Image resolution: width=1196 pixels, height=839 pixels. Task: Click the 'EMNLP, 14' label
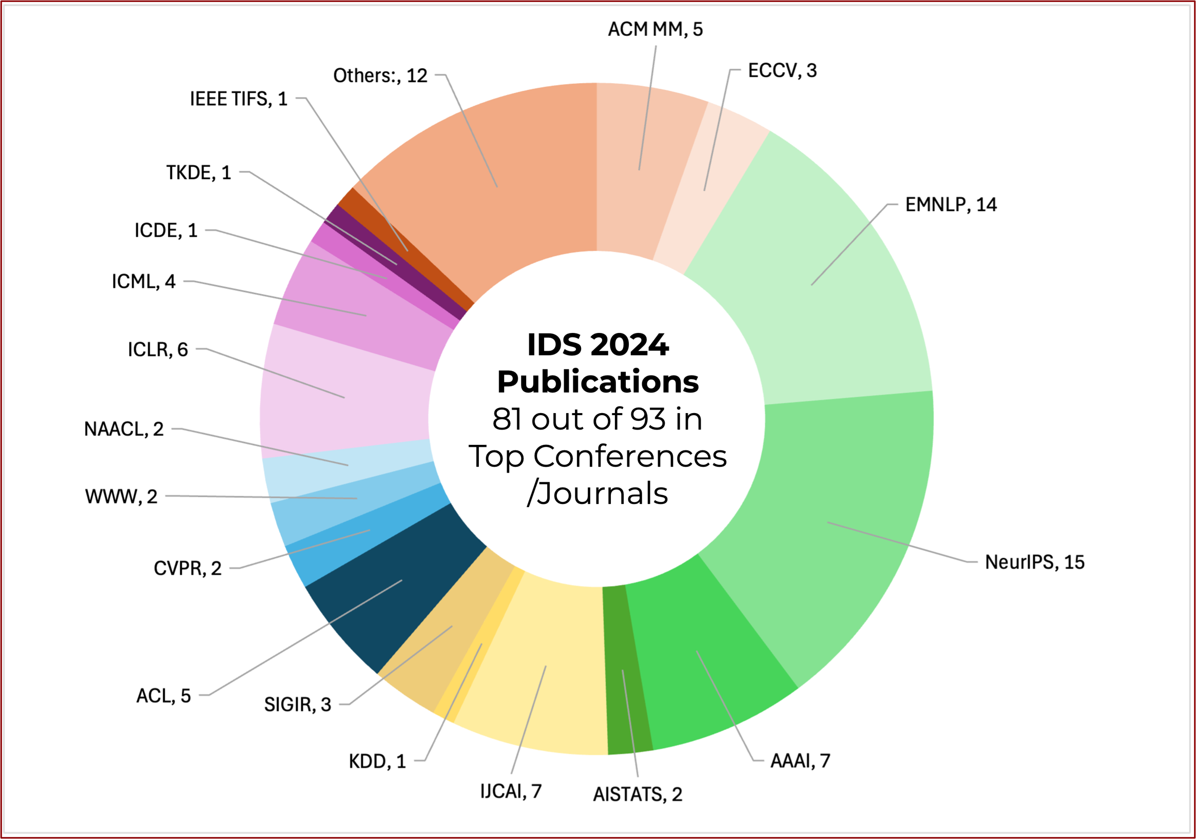click(x=951, y=205)
